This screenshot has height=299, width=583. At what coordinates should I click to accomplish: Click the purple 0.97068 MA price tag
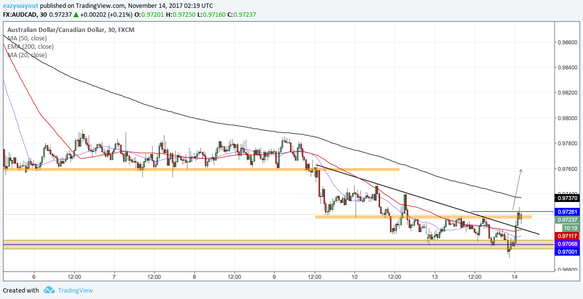coord(567,244)
